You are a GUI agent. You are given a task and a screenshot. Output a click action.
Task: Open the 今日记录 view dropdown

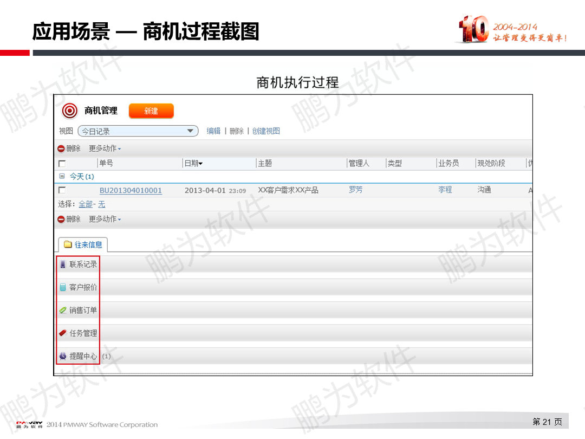tap(138, 131)
